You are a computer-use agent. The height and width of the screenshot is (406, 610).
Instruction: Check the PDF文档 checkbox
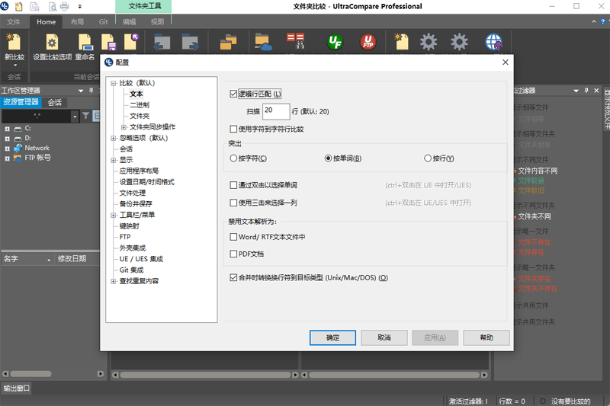[233, 254]
